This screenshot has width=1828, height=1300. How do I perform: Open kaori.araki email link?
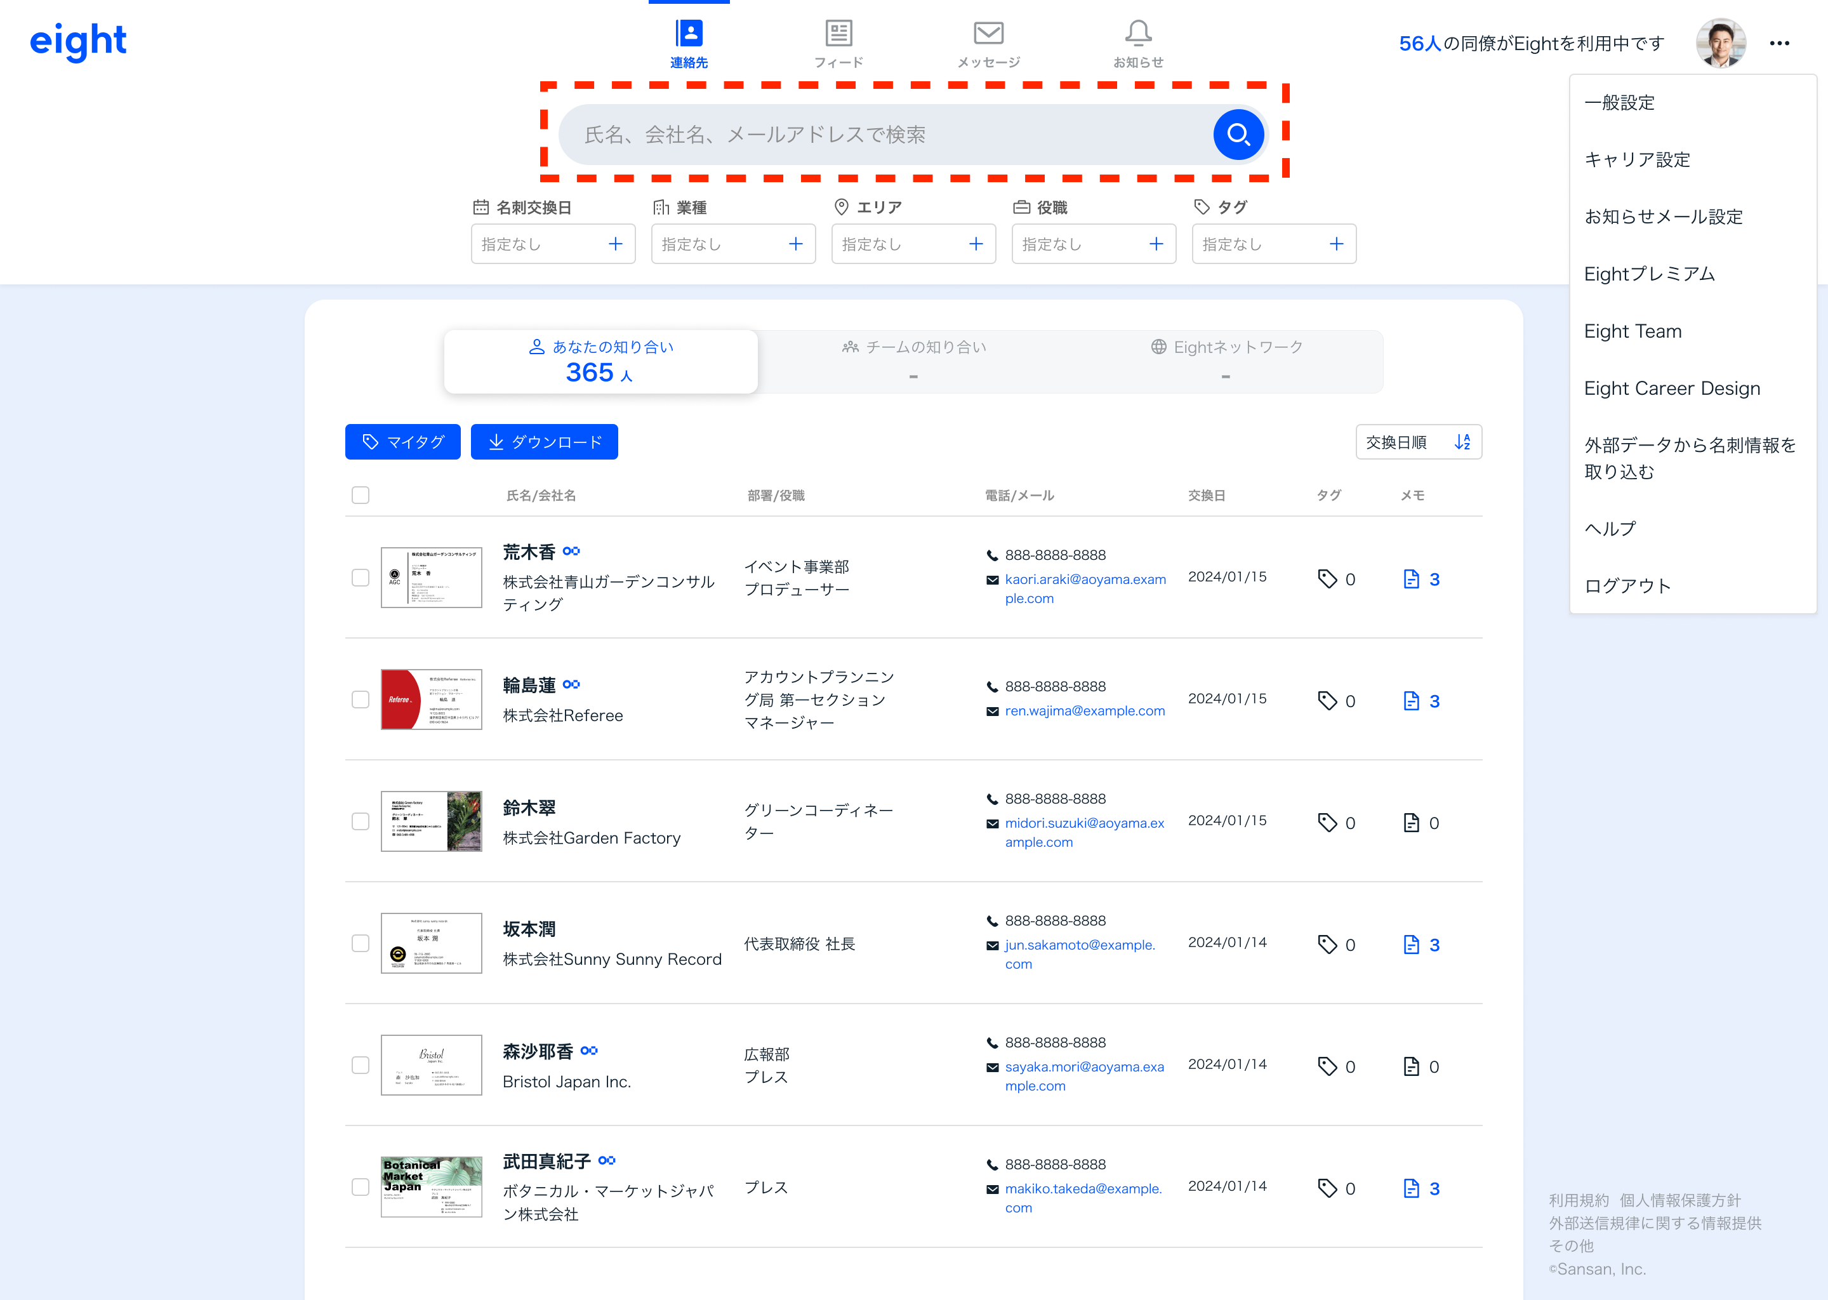1085,588
